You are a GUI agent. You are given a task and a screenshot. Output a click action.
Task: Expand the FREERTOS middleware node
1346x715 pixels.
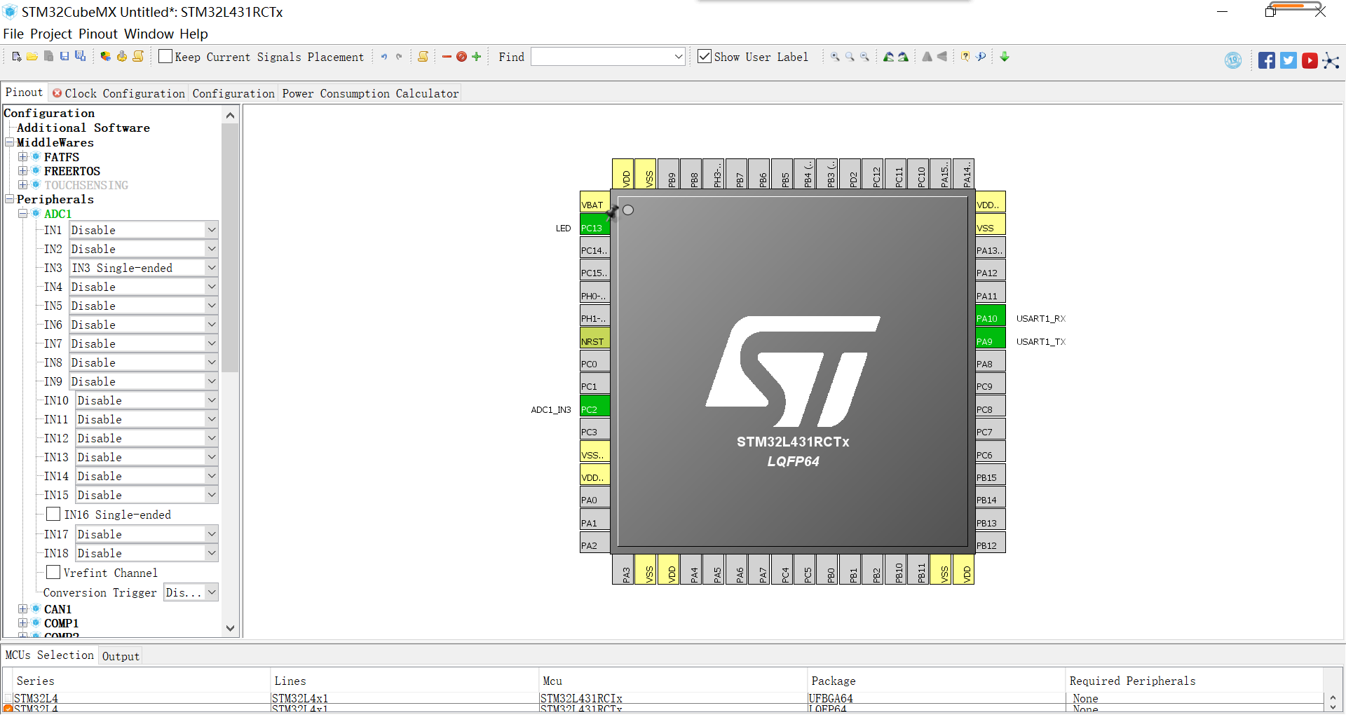coord(23,171)
